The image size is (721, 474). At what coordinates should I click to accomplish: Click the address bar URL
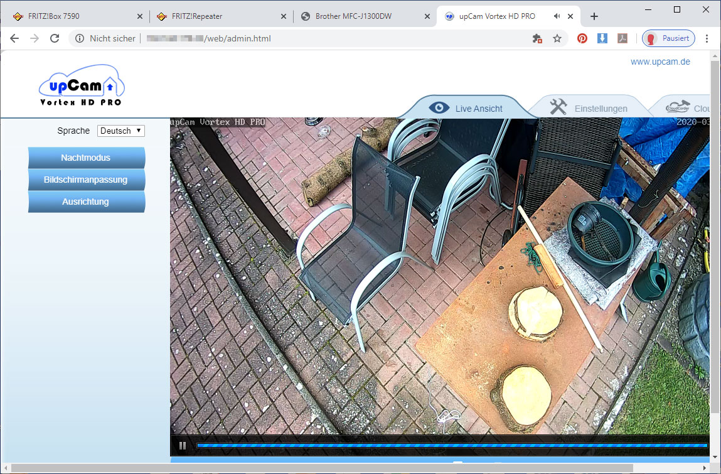point(209,38)
